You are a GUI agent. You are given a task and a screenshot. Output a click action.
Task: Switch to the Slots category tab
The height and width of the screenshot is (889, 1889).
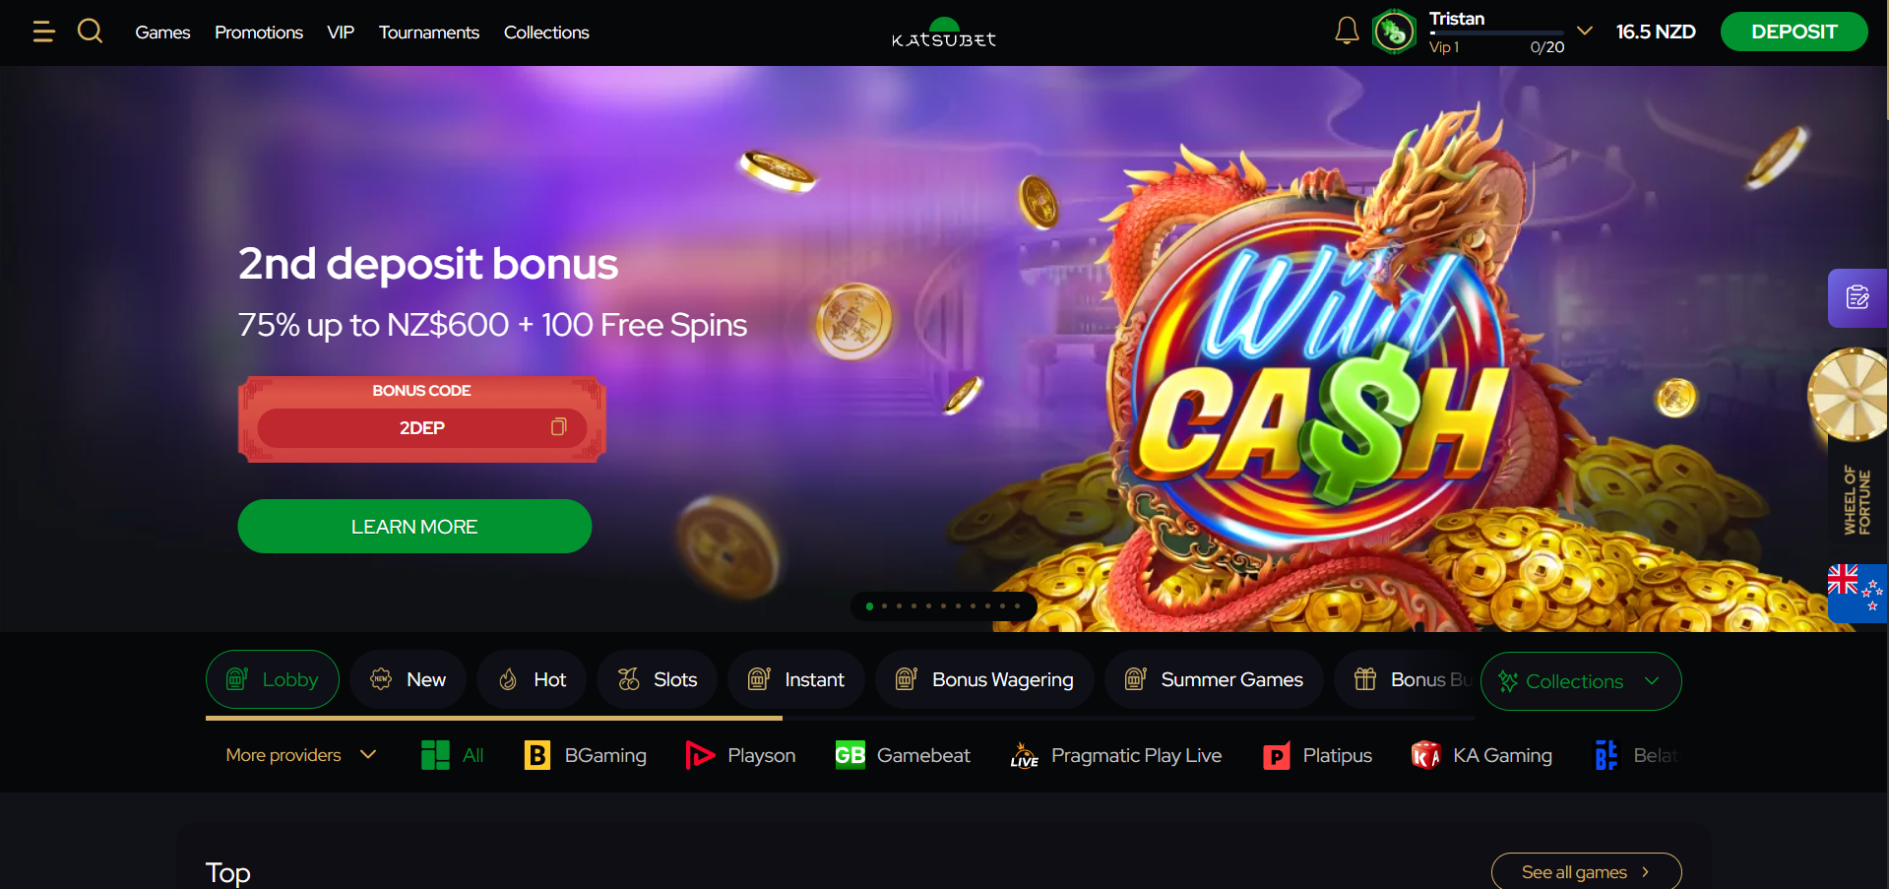pos(657,679)
